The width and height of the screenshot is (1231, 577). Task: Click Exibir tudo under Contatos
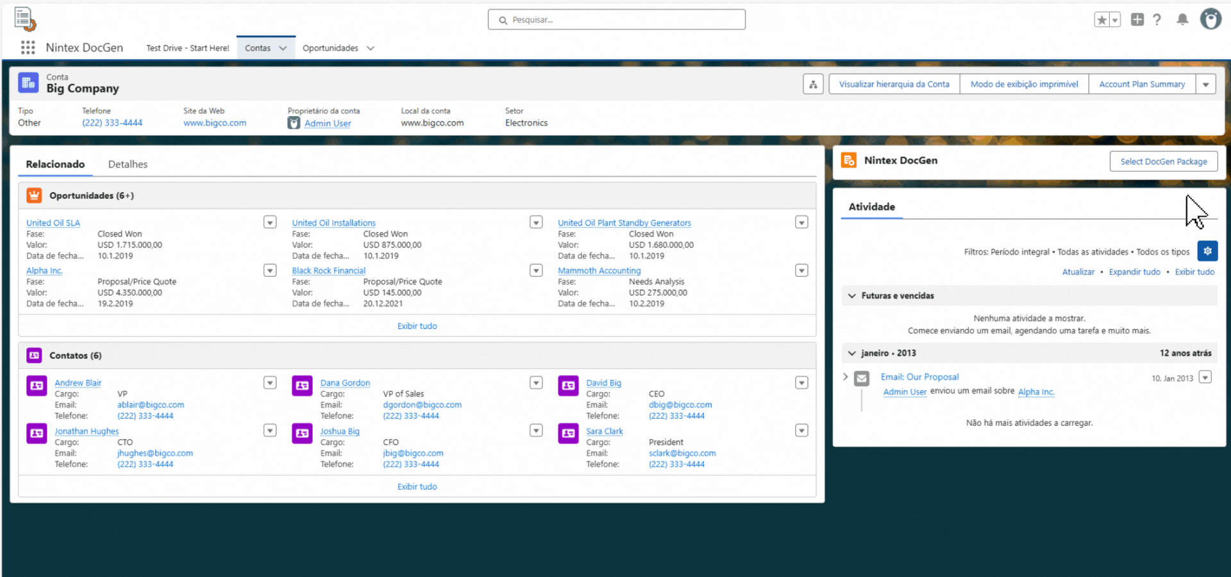417,487
